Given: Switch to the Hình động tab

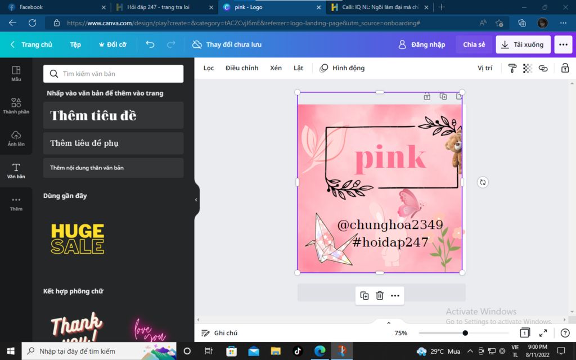Looking at the screenshot, I should (344, 68).
